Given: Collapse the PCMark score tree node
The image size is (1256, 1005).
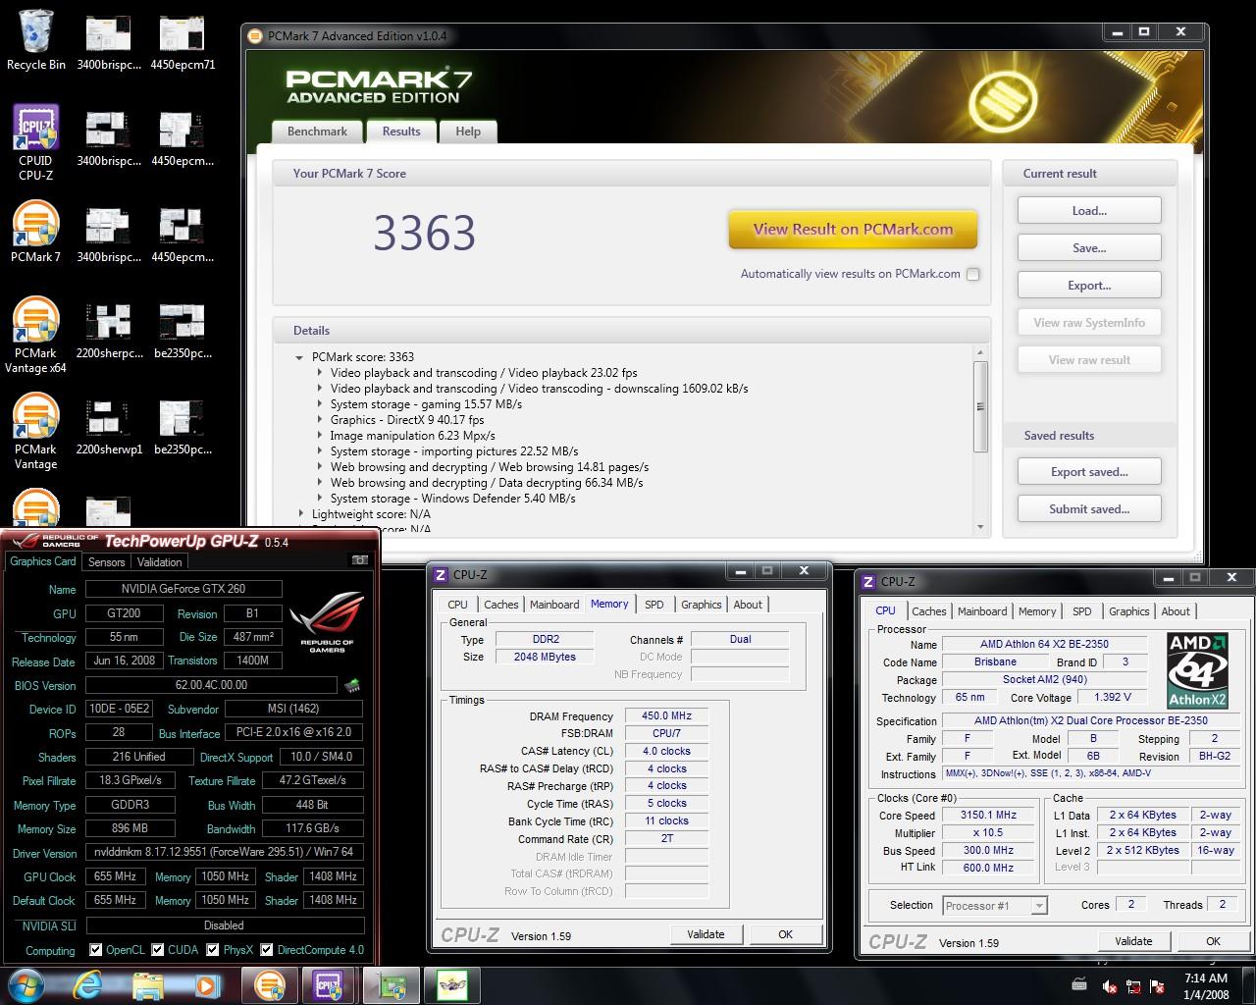Looking at the screenshot, I should click(x=300, y=357).
